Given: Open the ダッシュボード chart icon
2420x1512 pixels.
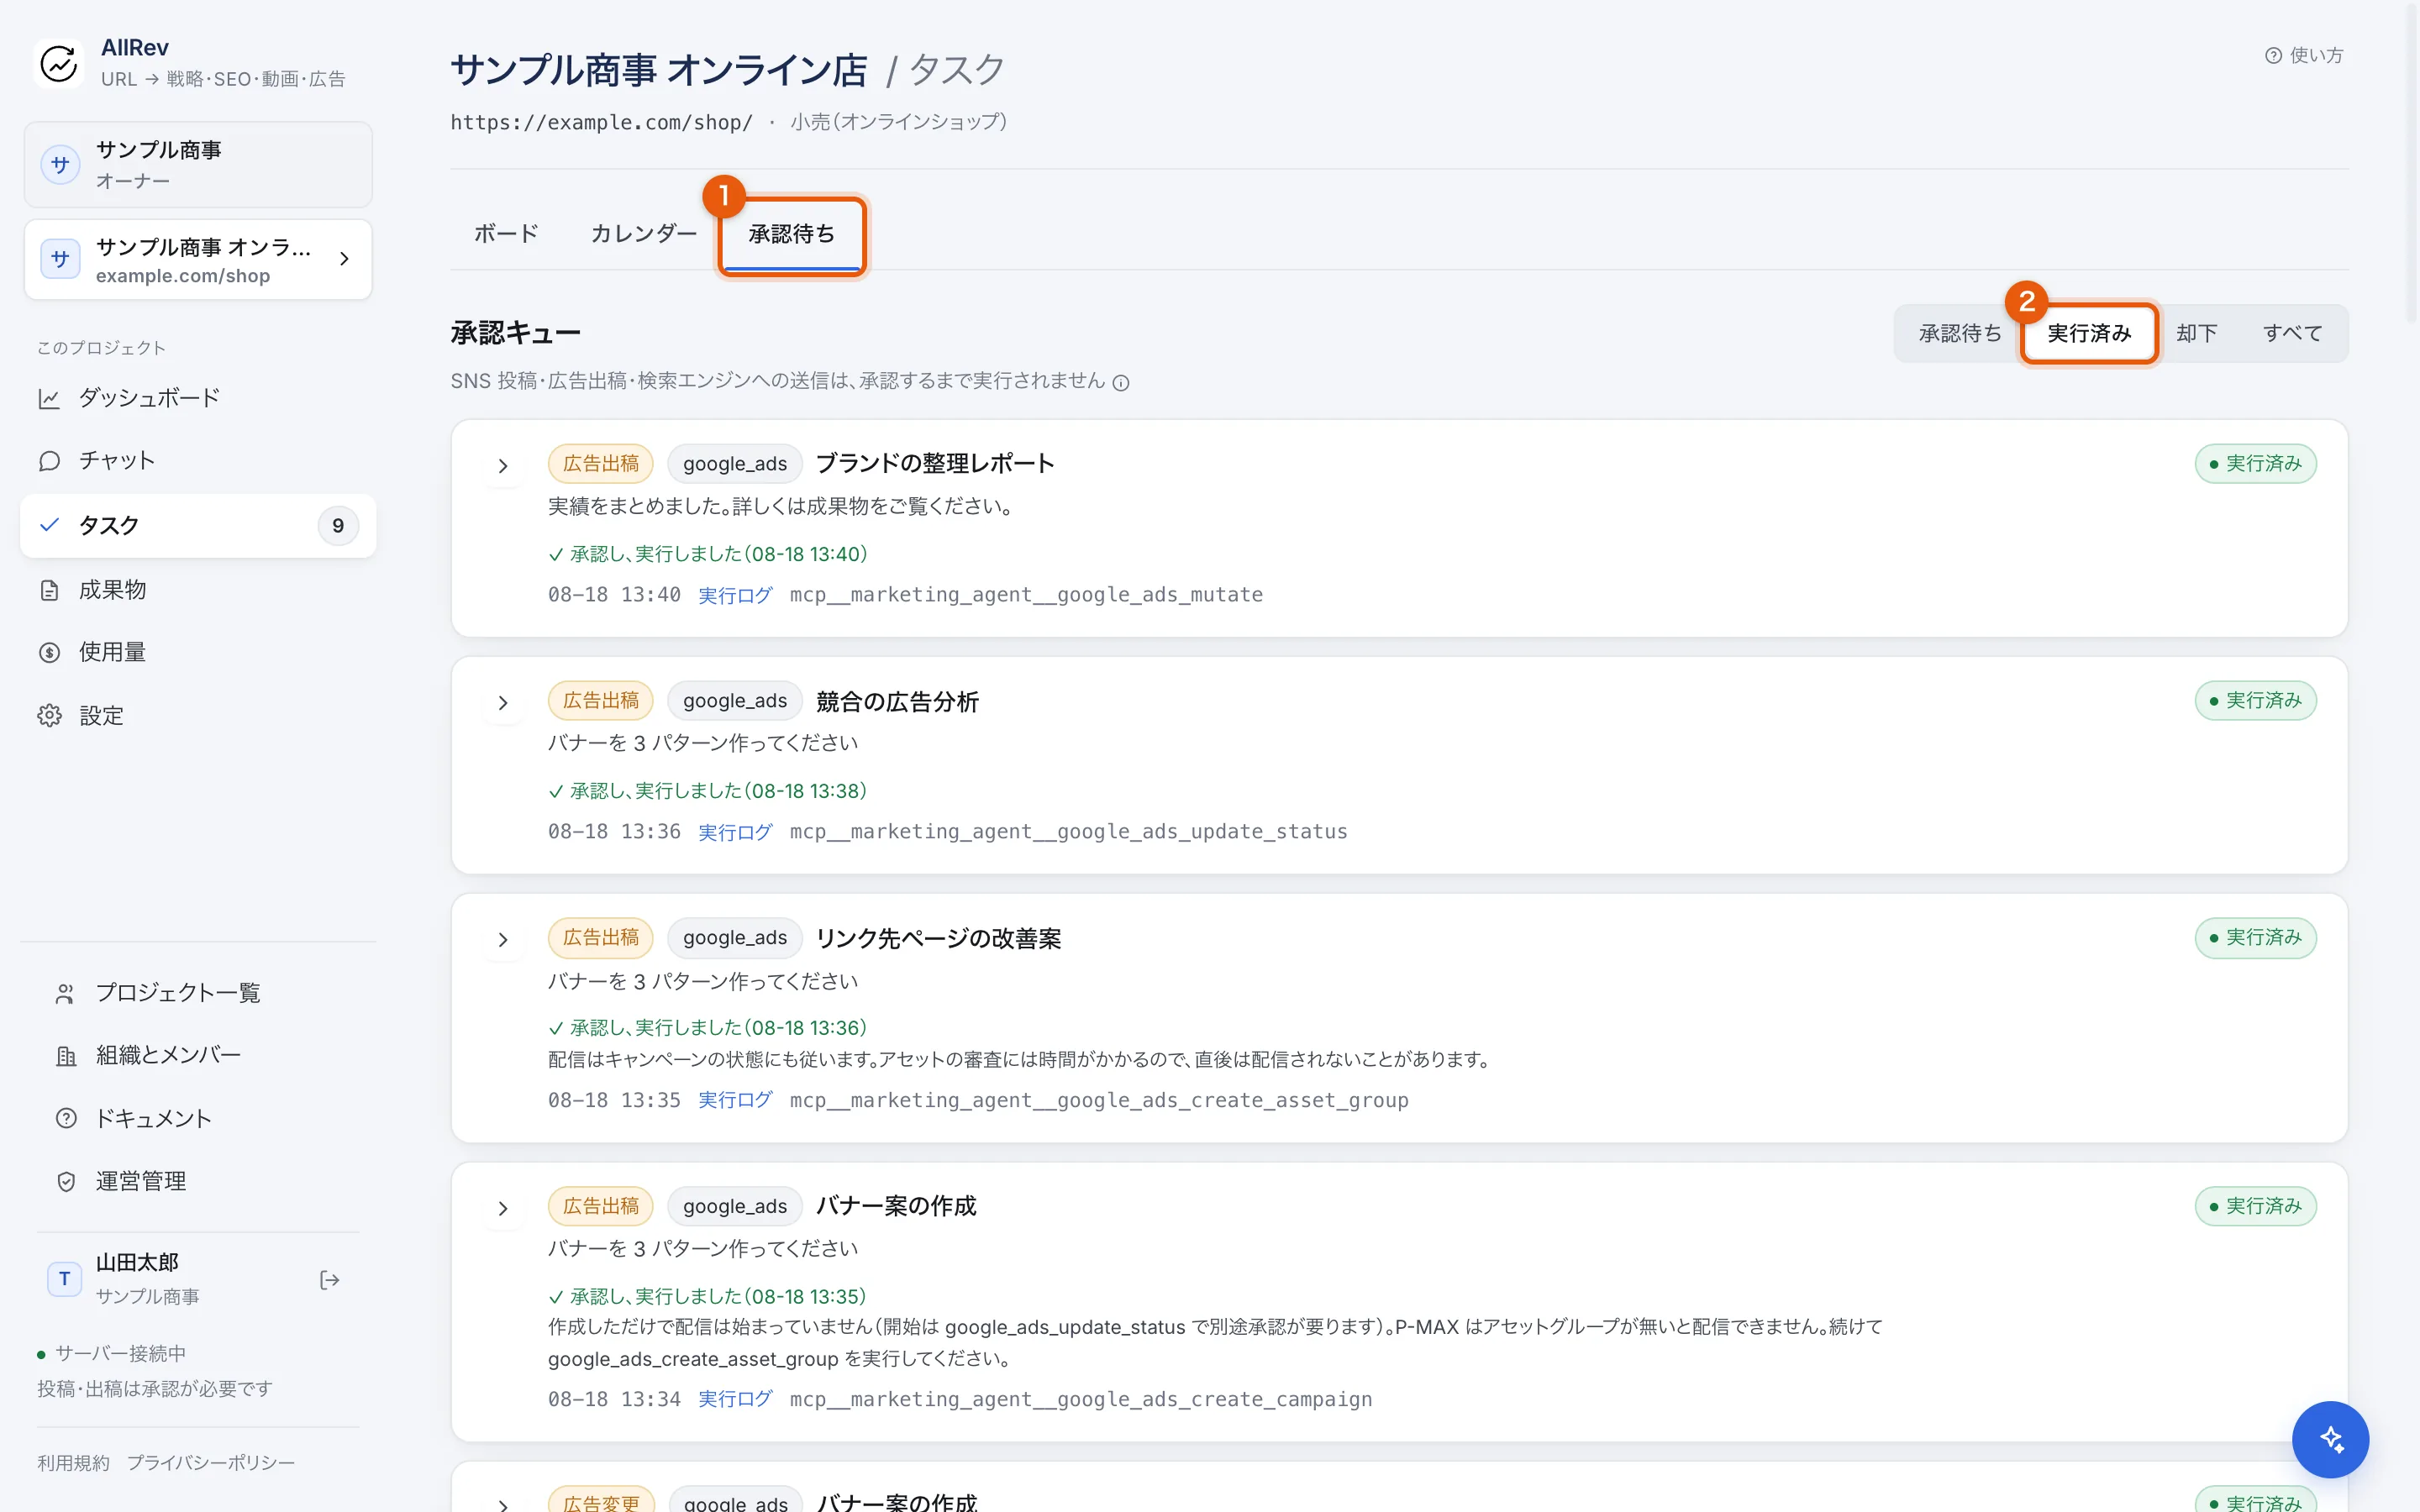Looking at the screenshot, I should pyautogui.click(x=49, y=398).
